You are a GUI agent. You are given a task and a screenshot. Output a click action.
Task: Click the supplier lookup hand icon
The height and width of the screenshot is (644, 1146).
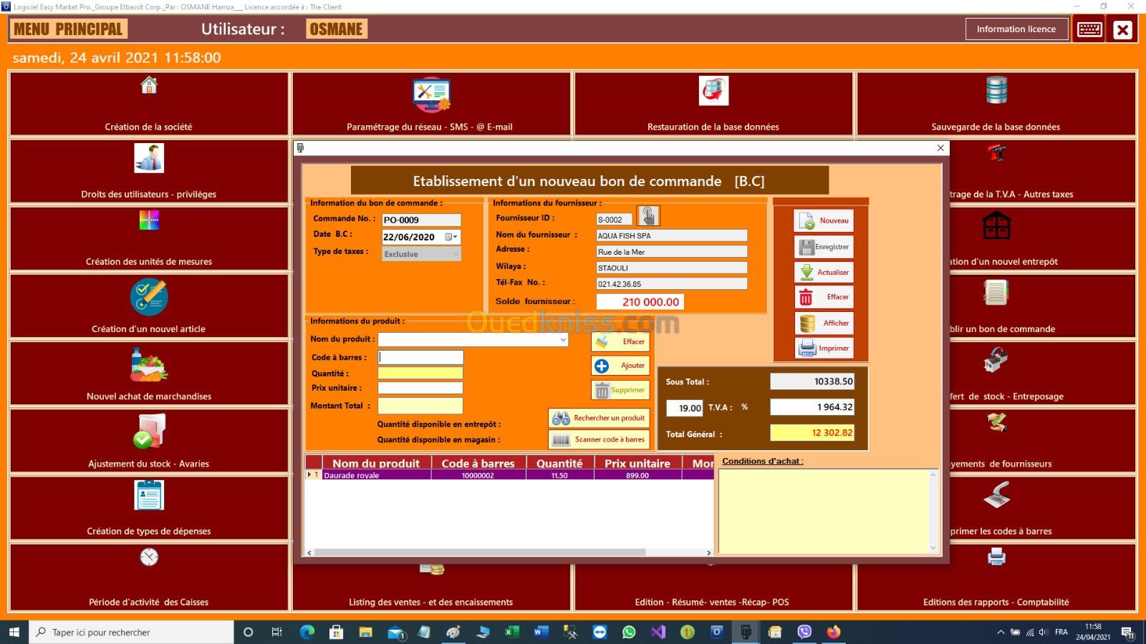pyautogui.click(x=647, y=216)
